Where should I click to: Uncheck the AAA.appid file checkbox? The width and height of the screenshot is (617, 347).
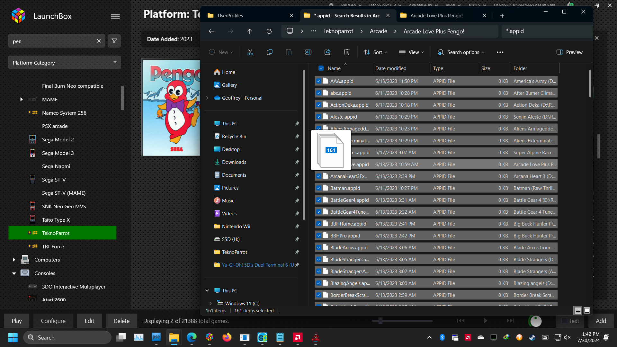[x=318, y=81]
